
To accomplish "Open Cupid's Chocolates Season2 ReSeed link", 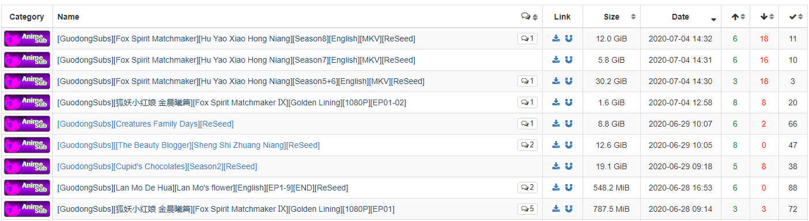I will (157, 166).
